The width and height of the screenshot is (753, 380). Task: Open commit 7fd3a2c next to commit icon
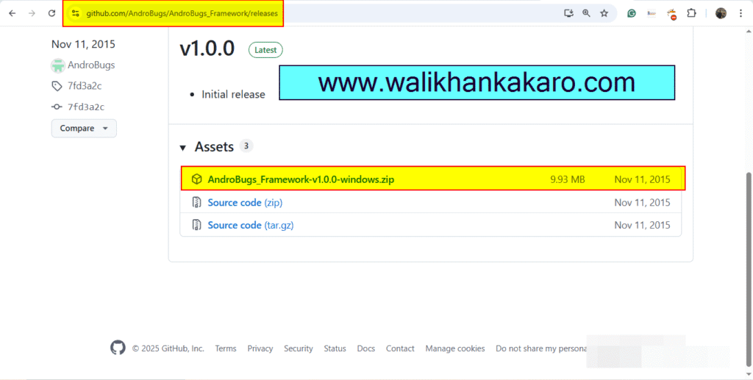pos(86,107)
